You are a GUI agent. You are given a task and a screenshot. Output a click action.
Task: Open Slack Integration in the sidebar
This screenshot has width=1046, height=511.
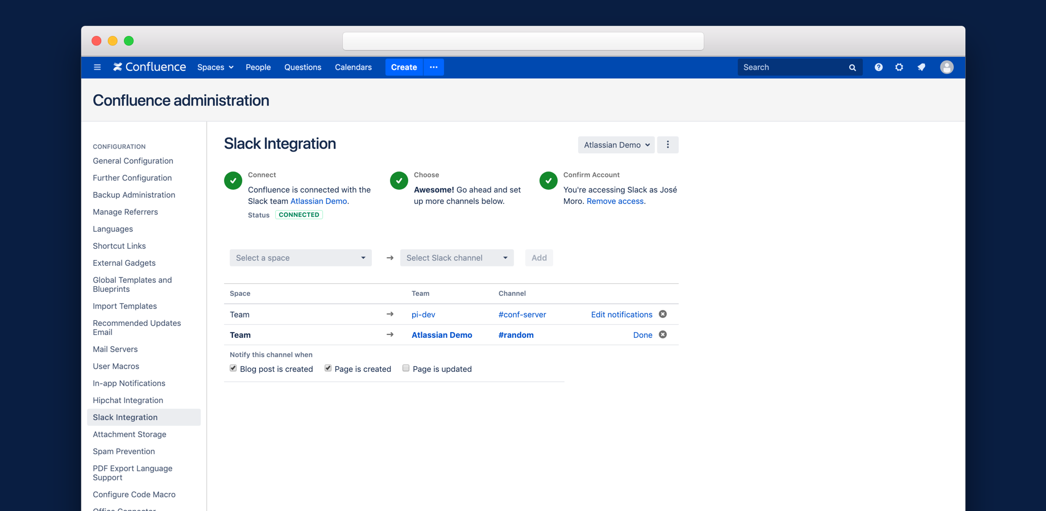(x=125, y=417)
